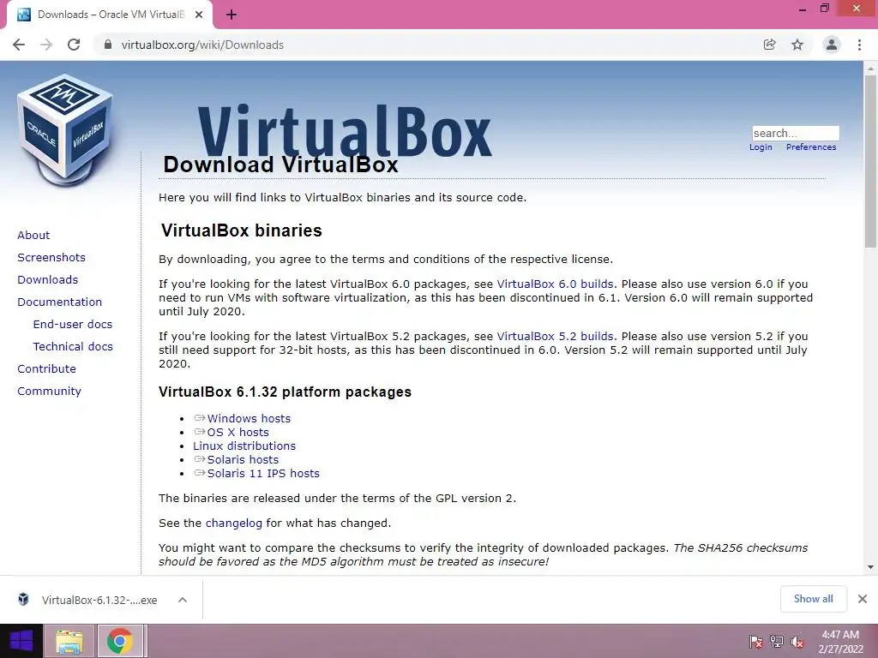View site info via padlock icon
Viewport: 878px width, 658px height.
point(107,45)
